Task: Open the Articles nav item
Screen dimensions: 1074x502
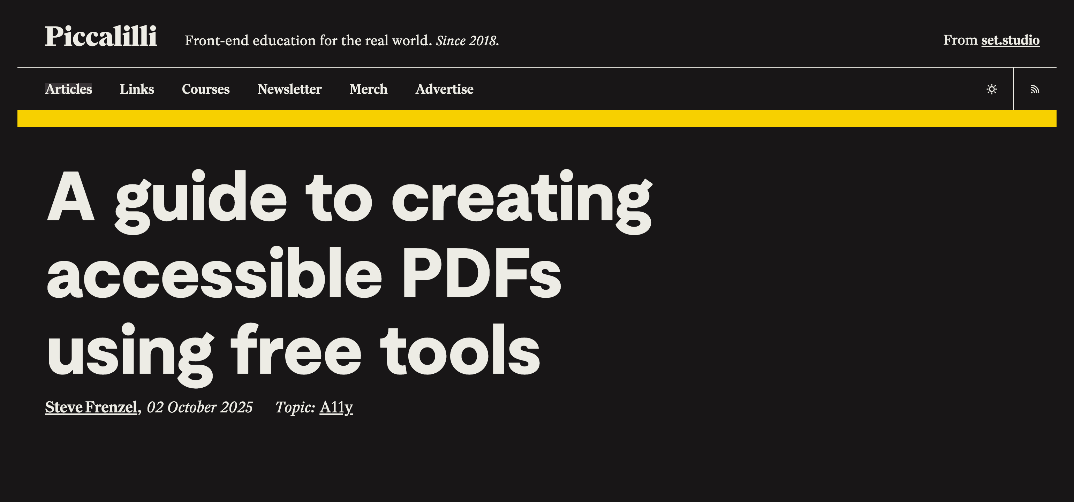Action: tap(68, 89)
